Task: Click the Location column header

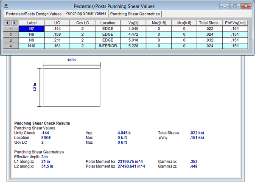Action: pos(107,23)
